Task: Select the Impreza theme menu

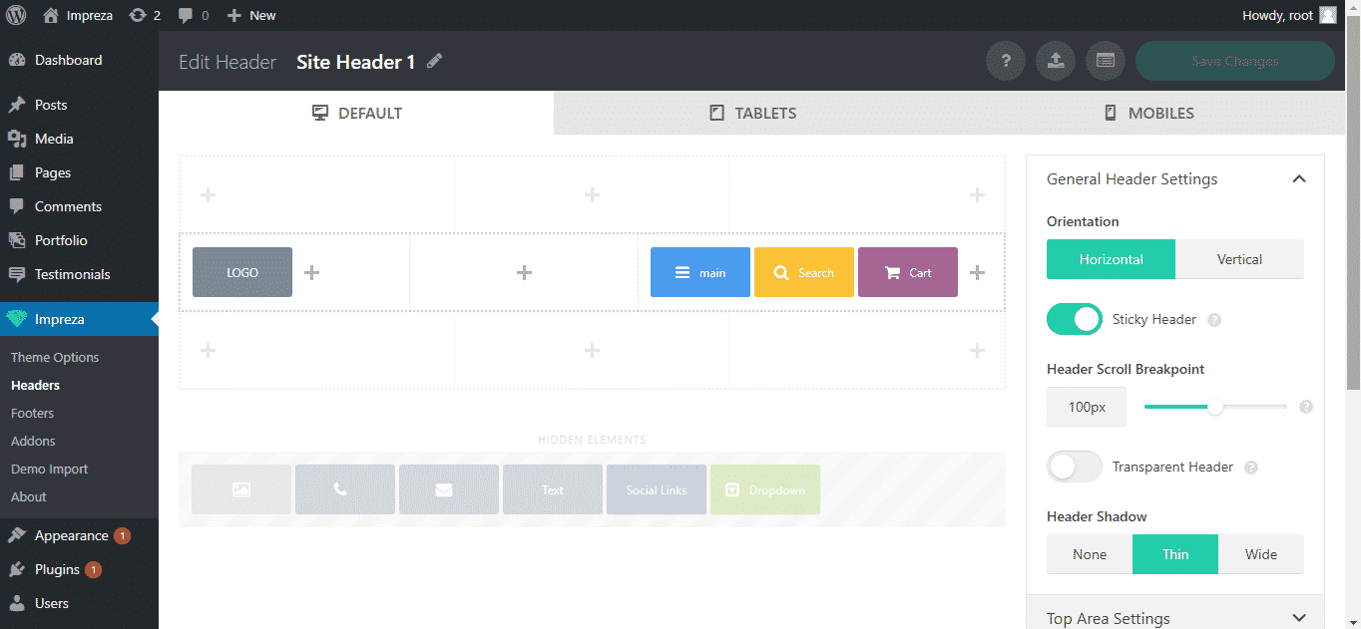Action: (79, 319)
